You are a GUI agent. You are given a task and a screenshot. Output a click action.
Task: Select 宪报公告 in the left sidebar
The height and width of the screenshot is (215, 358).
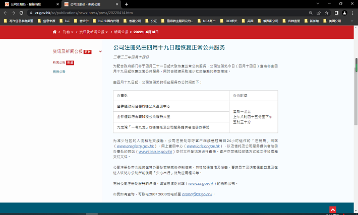pos(59,71)
